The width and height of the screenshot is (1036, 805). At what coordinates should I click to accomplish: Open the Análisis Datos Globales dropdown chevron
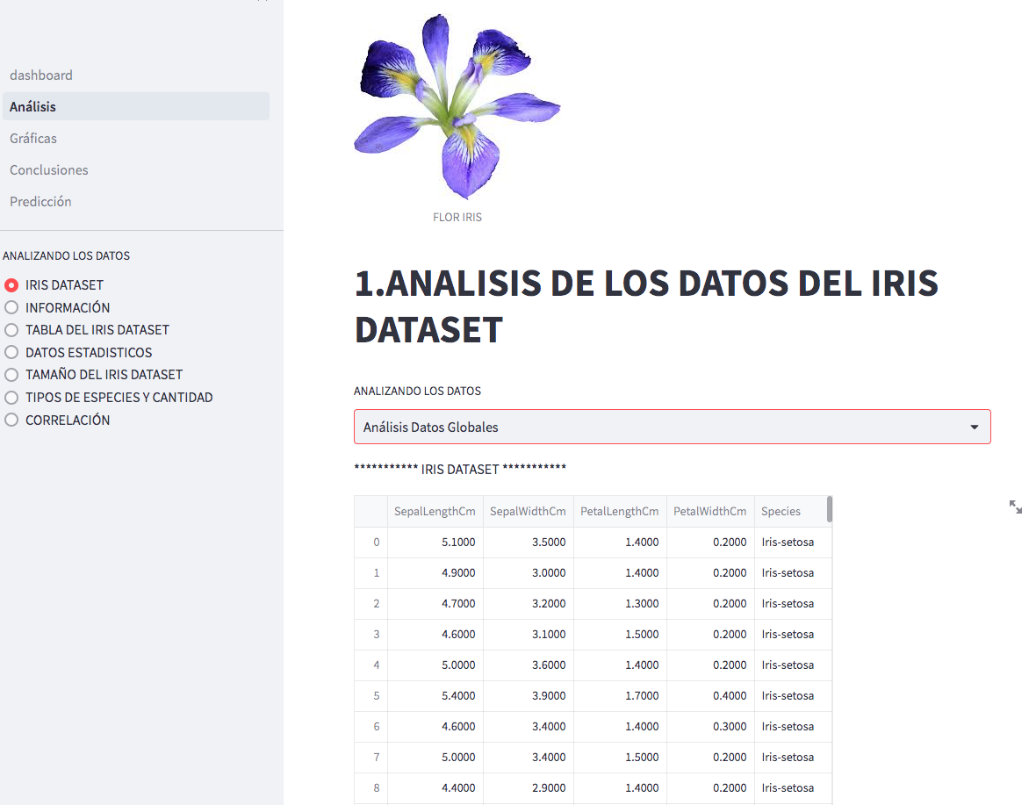click(x=975, y=427)
